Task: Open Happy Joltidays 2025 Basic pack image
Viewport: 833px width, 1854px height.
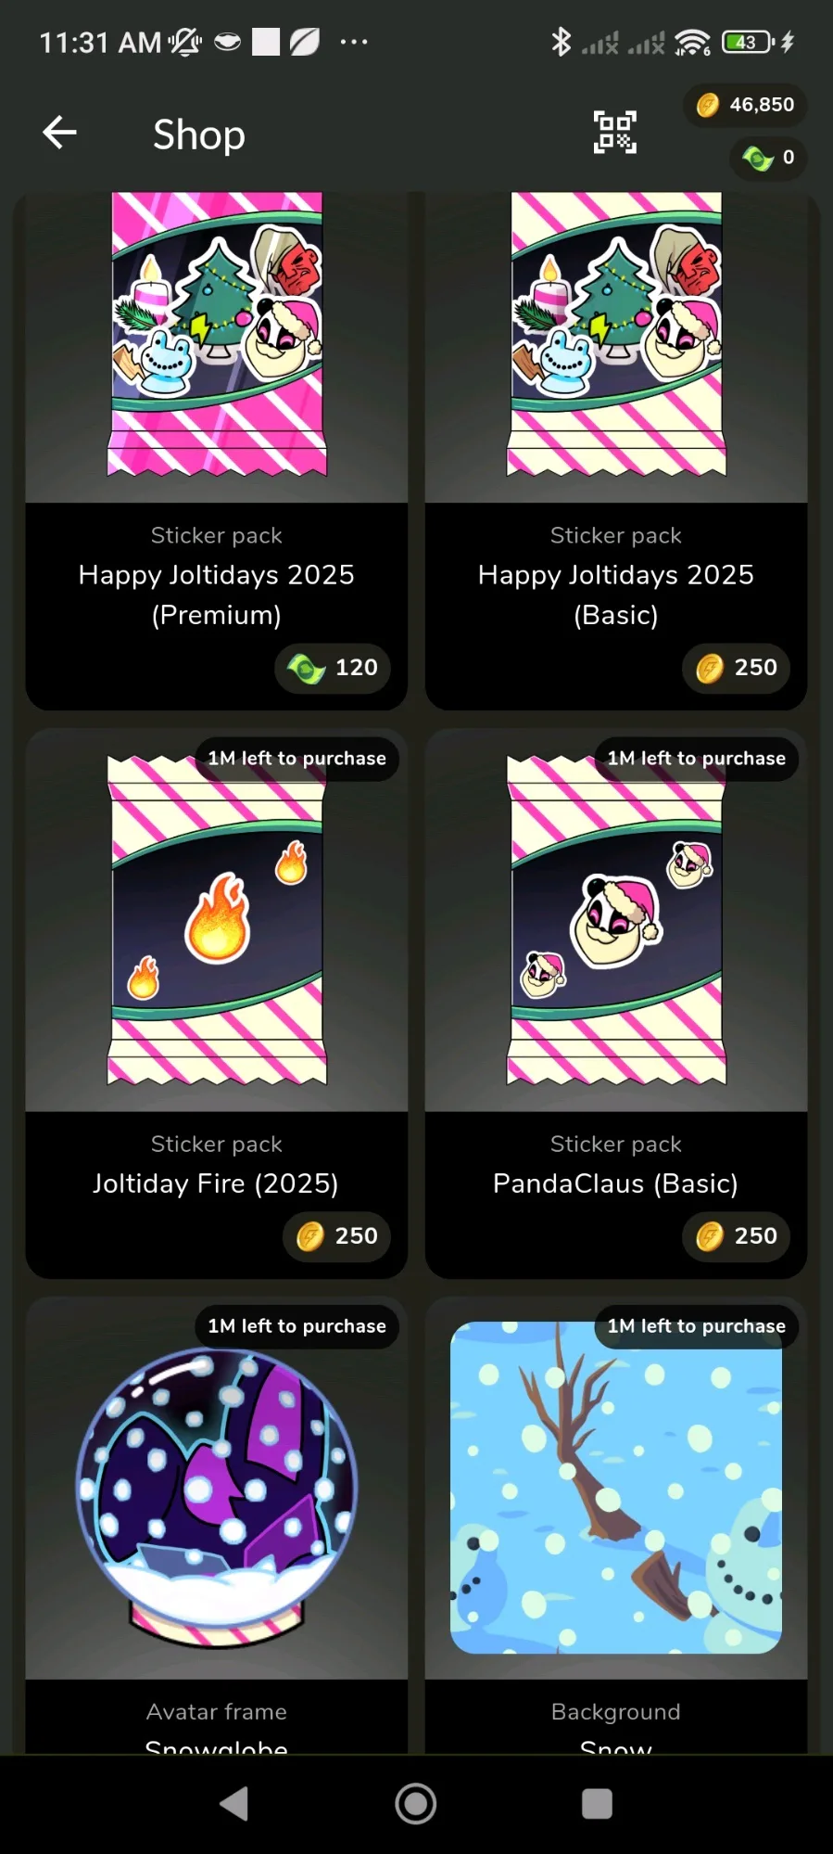Action: pyautogui.click(x=616, y=335)
